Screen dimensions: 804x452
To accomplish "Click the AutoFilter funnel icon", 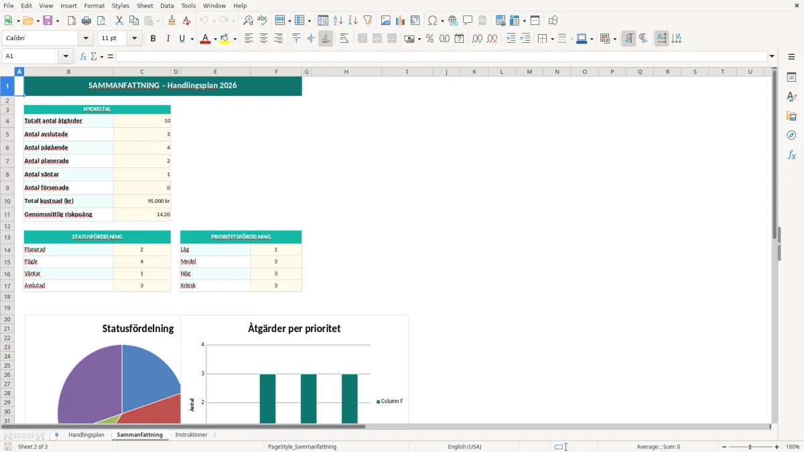I will tap(368, 21).
